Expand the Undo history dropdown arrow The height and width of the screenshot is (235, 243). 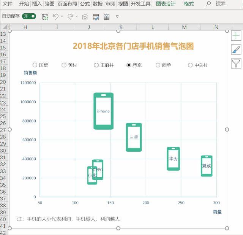tap(62, 16)
